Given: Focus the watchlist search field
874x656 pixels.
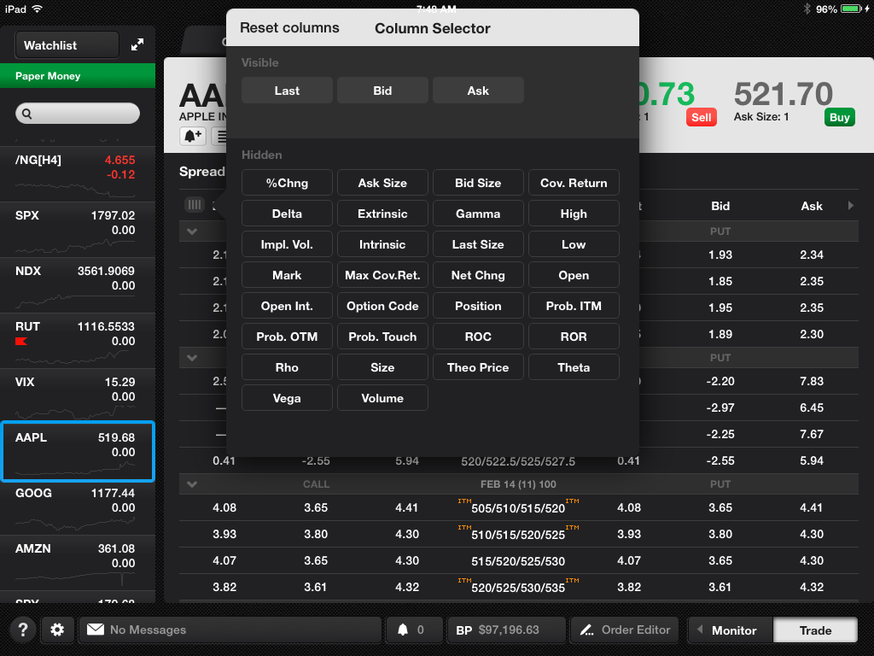Looking at the screenshot, I should tap(78, 114).
